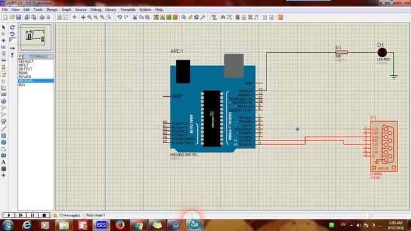Click the overview schematic thumbnail
411x231 pixels.
[x=36, y=37]
